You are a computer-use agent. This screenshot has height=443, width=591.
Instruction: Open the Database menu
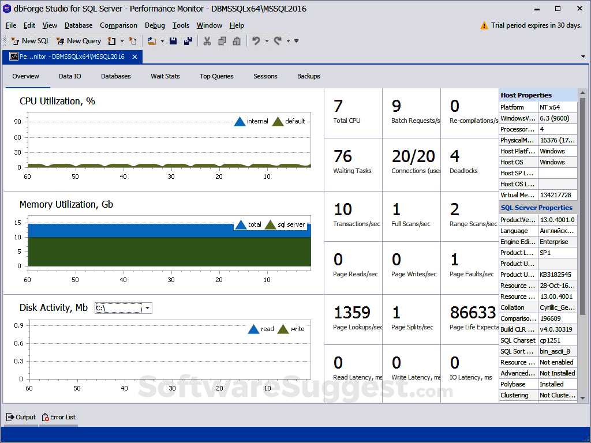(x=78, y=25)
